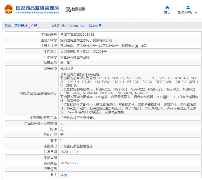Open the 详情 details link
The image size is (202, 180).
(63, 175)
